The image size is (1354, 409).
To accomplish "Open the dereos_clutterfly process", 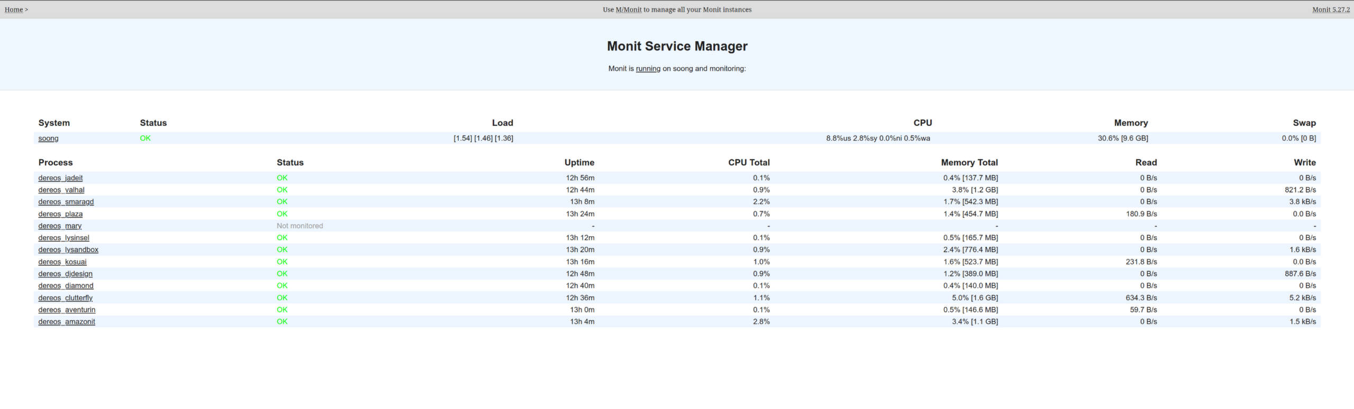I will [x=65, y=298].
